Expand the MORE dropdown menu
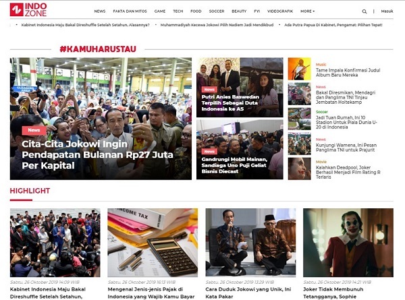 point(307,11)
